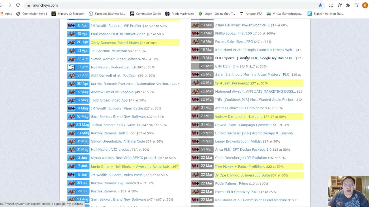Open the Profit Maximizers bookmark
The height and width of the screenshot is (207, 369).
coord(180,14)
